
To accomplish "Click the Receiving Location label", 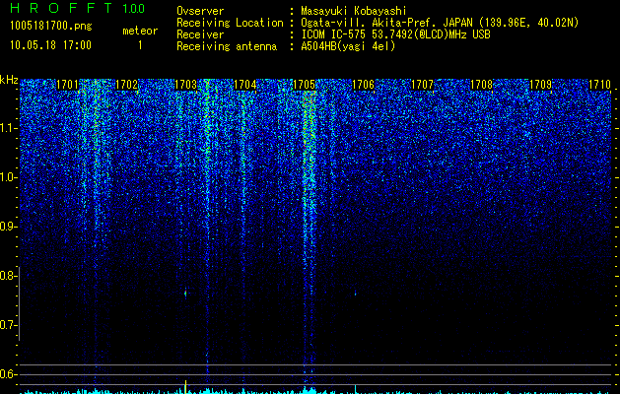I will pyautogui.click(x=230, y=23).
